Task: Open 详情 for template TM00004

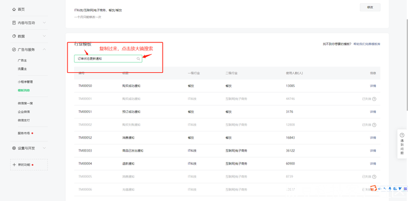Action: 373,164
